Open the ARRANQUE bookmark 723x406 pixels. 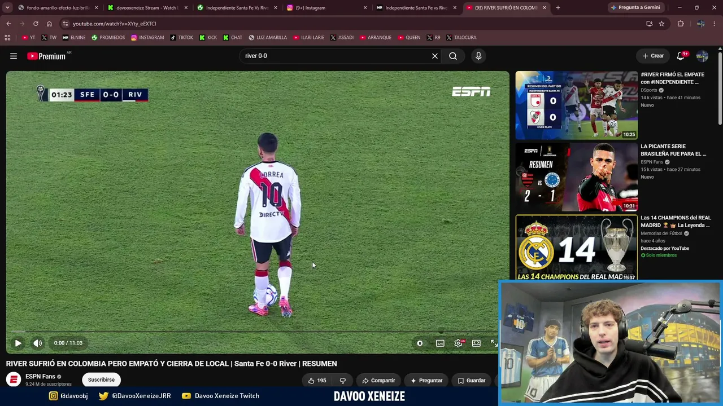click(x=376, y=38)
